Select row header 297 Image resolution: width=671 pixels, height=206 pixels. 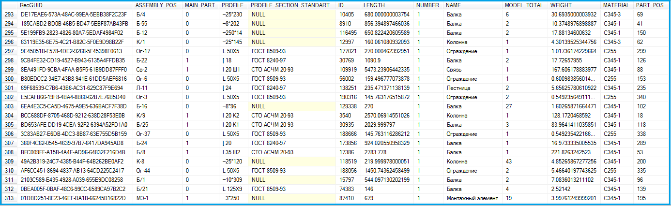pos(9,51)
